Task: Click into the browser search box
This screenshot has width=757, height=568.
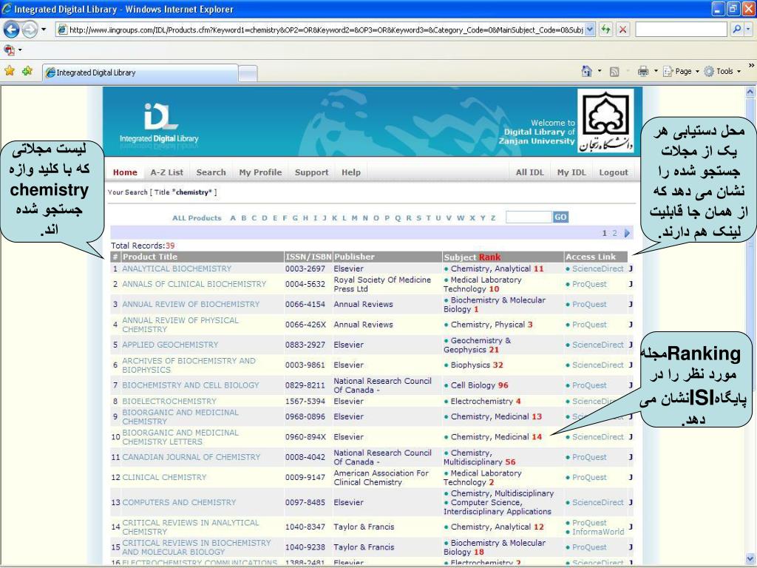Action: (681, 30)
